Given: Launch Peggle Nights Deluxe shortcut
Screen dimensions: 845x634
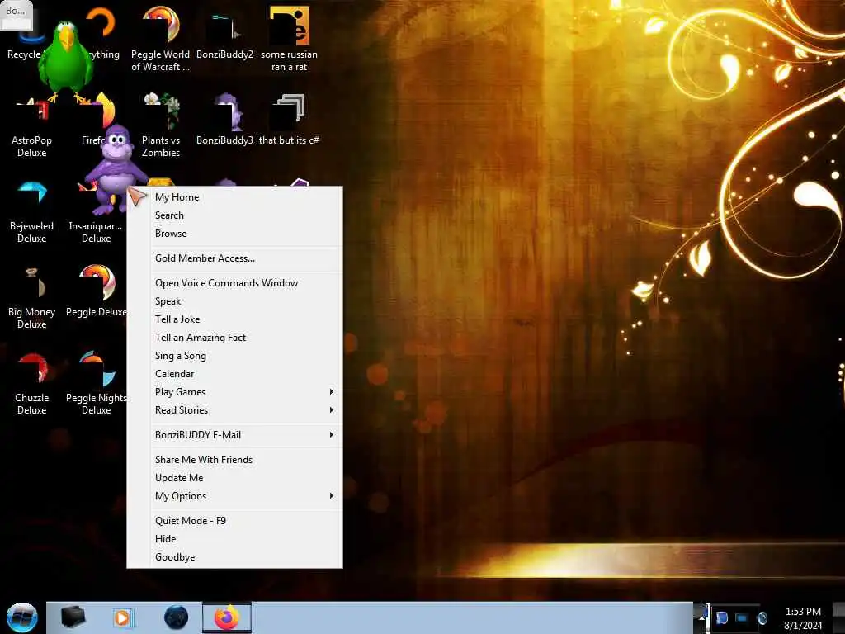Looking at the screenshot, I should pos(97,383).
